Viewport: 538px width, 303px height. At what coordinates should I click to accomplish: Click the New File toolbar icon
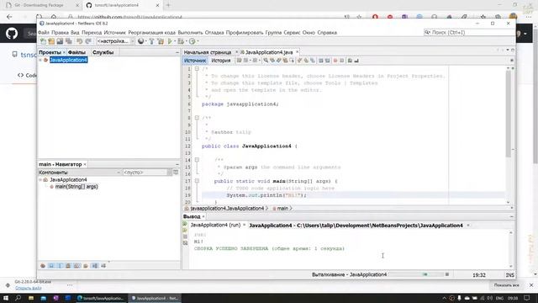point(43,41)
